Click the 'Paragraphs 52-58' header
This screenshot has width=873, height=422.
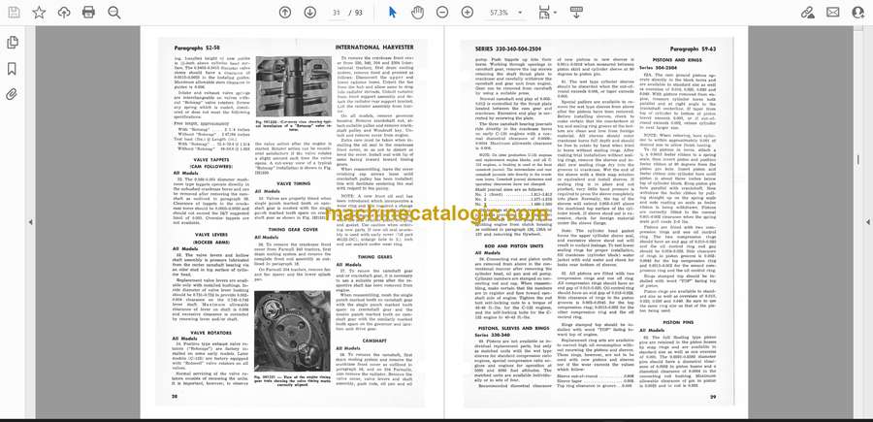point(197,48)
